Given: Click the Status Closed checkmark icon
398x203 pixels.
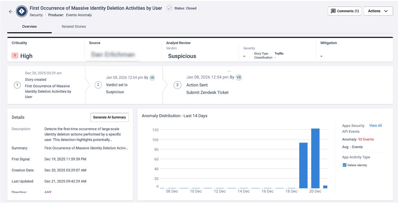Looking at the screenshot, I should point(169,8).
